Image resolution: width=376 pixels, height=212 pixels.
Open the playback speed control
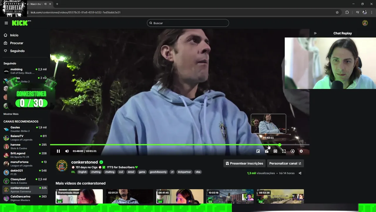pyautogui.click(x=293, y=151)
